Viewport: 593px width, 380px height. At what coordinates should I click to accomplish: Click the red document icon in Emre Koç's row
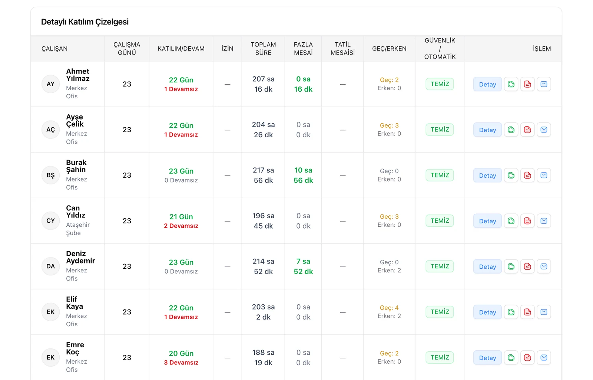click(527, 358)
